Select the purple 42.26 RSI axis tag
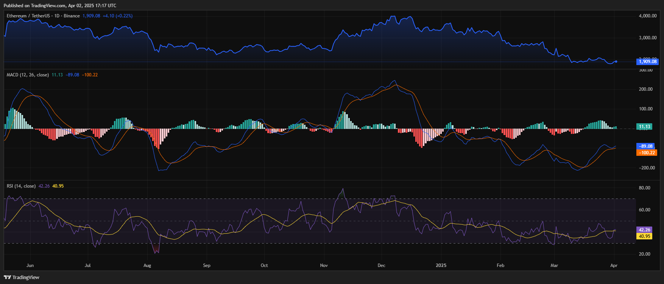Viewport: 664px width, 284px height. pyautogui.click(x=644, y=230)
